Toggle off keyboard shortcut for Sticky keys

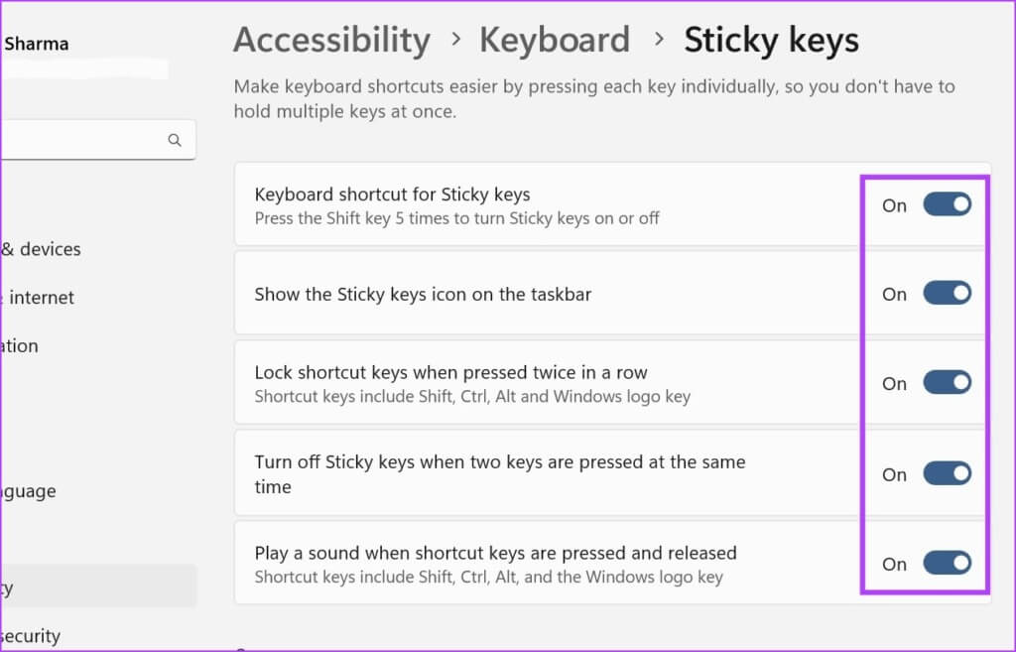pos(947,204)
